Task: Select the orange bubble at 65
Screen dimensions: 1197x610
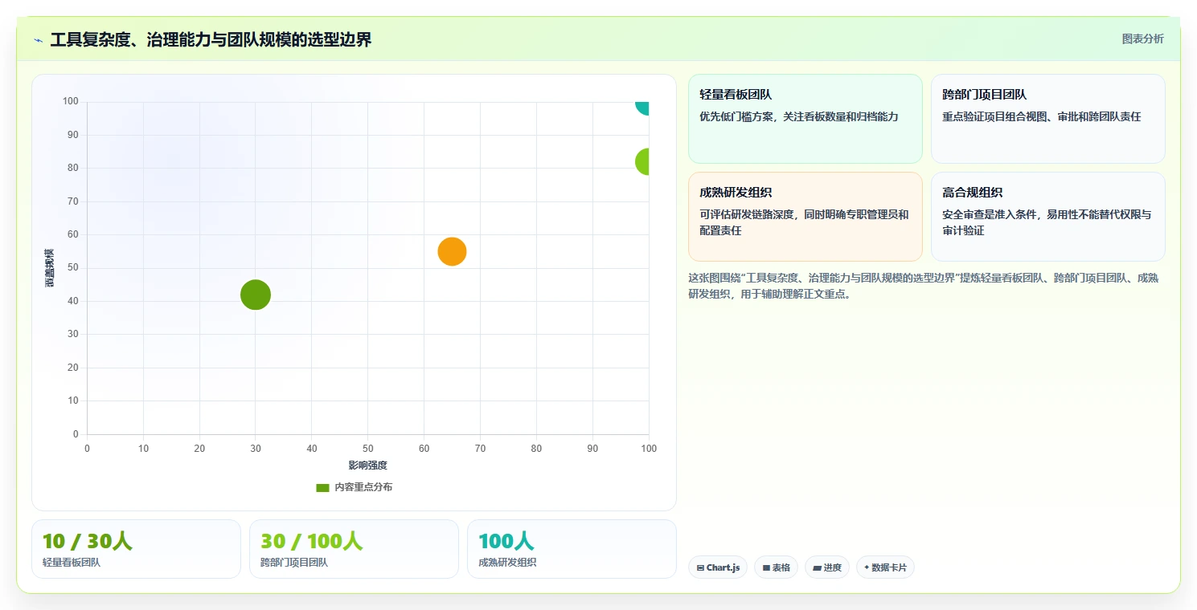Action: pos(452,251)
